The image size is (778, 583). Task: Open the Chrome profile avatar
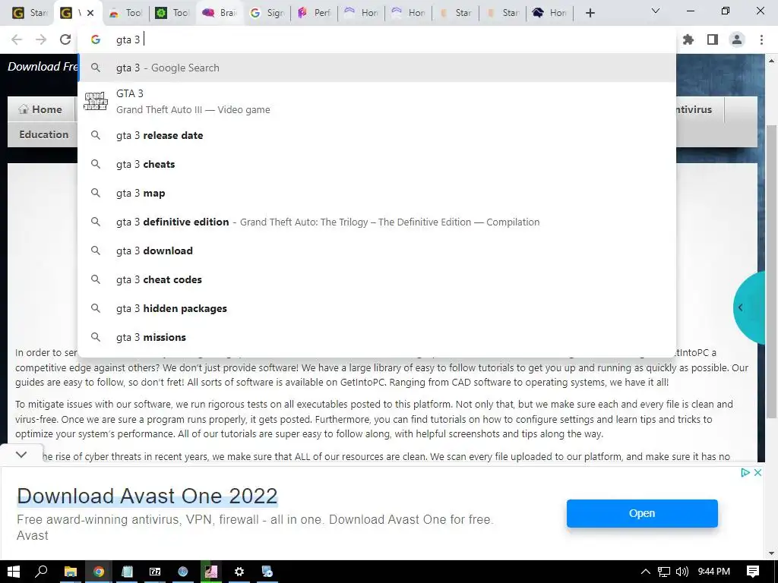pos(737,39)
